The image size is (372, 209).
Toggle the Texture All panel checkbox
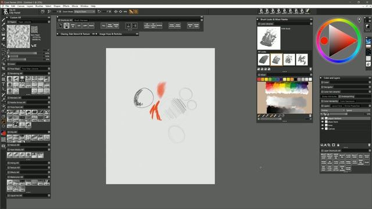9,168
